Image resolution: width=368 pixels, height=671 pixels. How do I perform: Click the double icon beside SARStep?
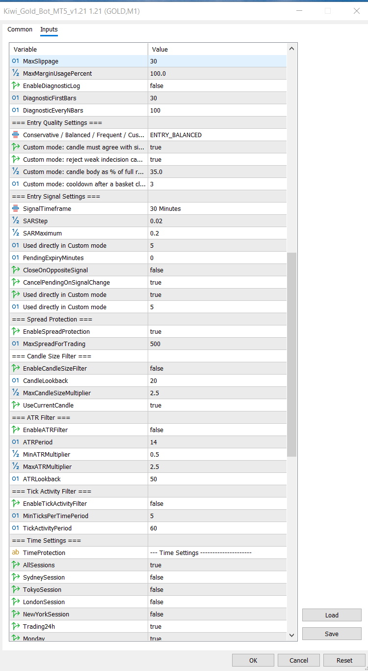point(15,221)
